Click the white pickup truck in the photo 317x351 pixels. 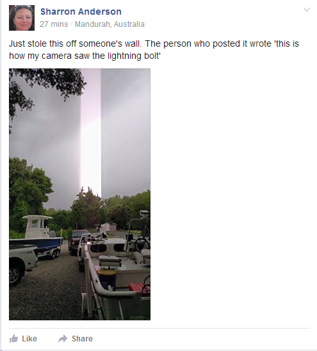[22, 264]
